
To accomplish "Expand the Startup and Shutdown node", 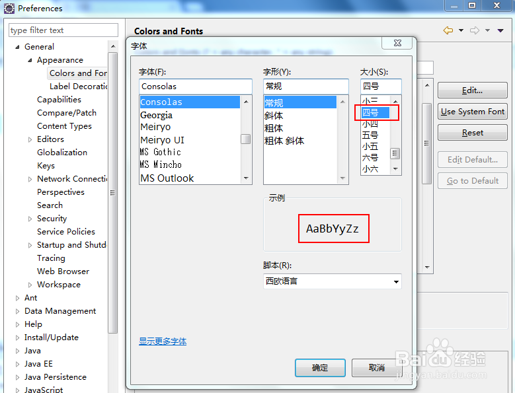I will [x=30, y=245].
